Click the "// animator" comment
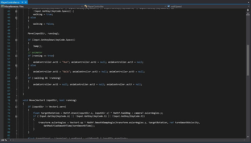 click(35, 52)
